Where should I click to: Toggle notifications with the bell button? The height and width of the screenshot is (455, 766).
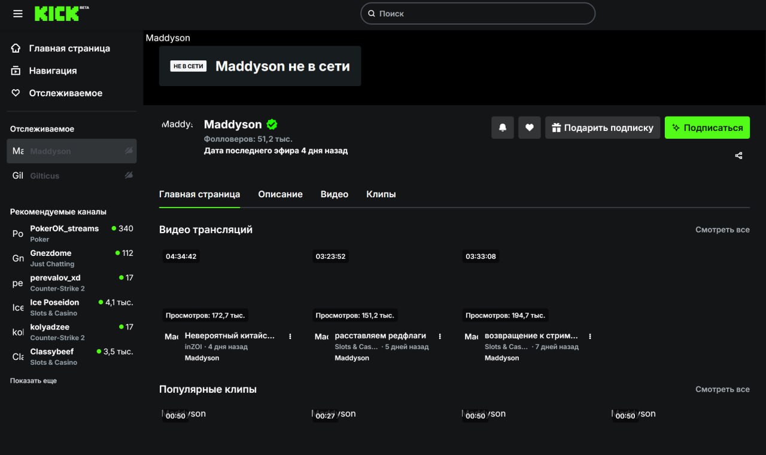pyautogui.click(x=503, y=127)
